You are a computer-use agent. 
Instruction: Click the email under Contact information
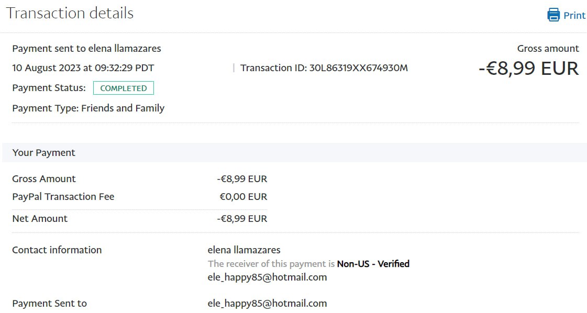click(267, 277)
